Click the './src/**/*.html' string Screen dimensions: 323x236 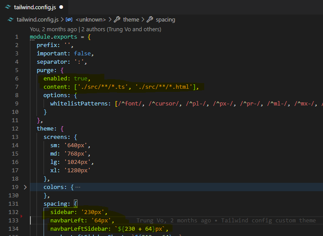pos(164,87)
